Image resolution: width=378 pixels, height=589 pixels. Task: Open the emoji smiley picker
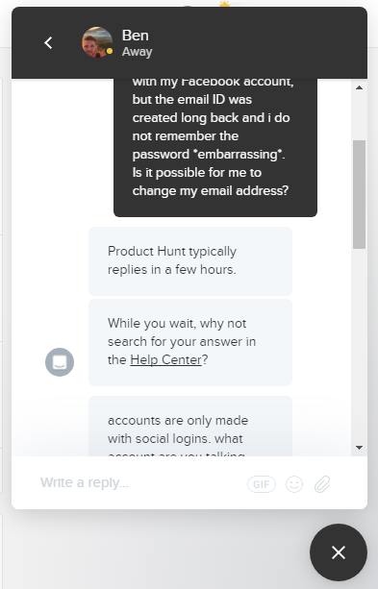tap(294, 484)
